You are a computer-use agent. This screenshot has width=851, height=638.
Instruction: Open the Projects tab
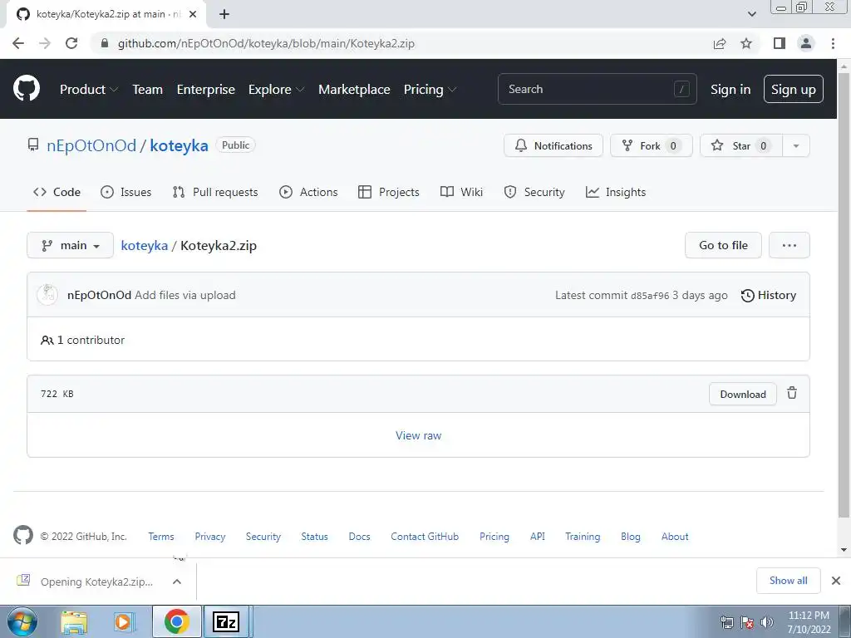(389, 192)
